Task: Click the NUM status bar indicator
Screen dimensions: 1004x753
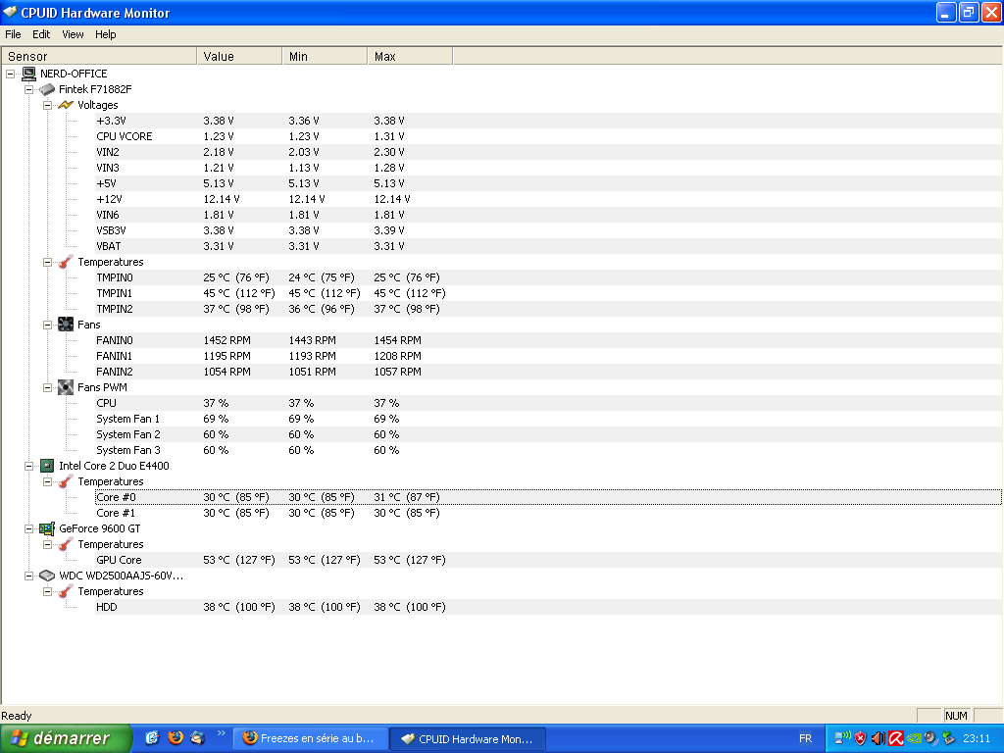Action: pyautogui.click(x=956, y=716)
